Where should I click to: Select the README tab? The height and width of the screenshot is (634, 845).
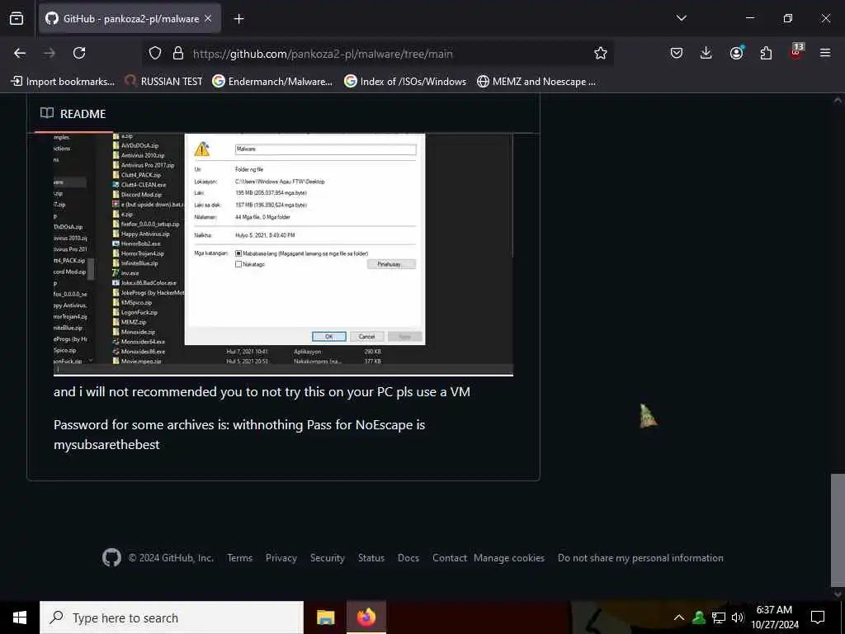(x=73, y=114)
